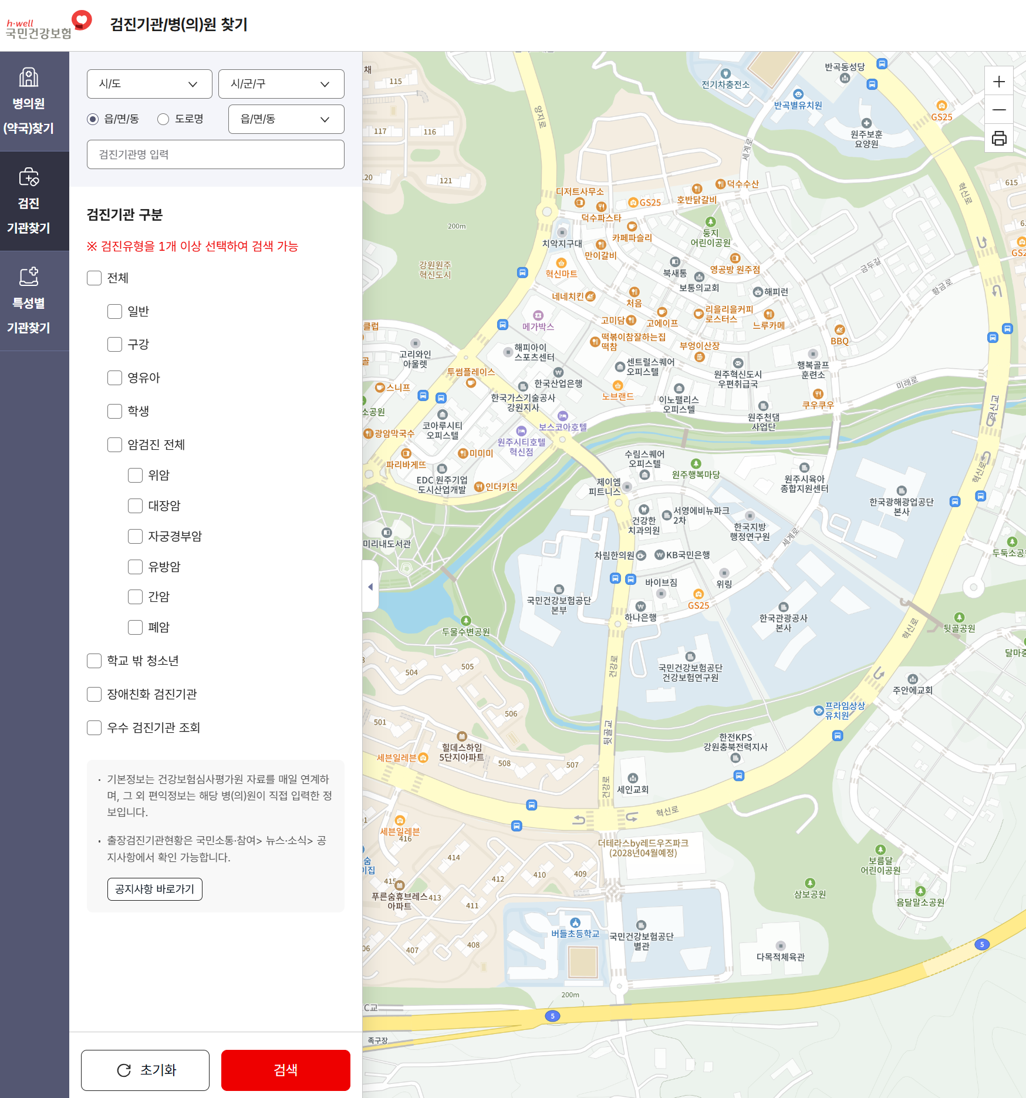Click the 한국광해광업공단 본사 marker
The height and width of the screenshot is (1098, 1026).
coord(902,491)
